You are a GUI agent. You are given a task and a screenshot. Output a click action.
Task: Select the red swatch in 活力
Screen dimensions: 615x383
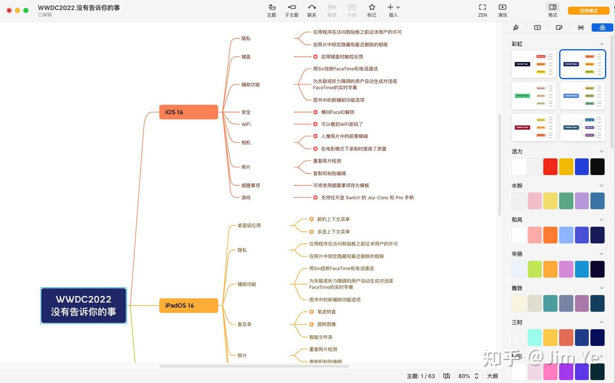click(x=550, y=167)
